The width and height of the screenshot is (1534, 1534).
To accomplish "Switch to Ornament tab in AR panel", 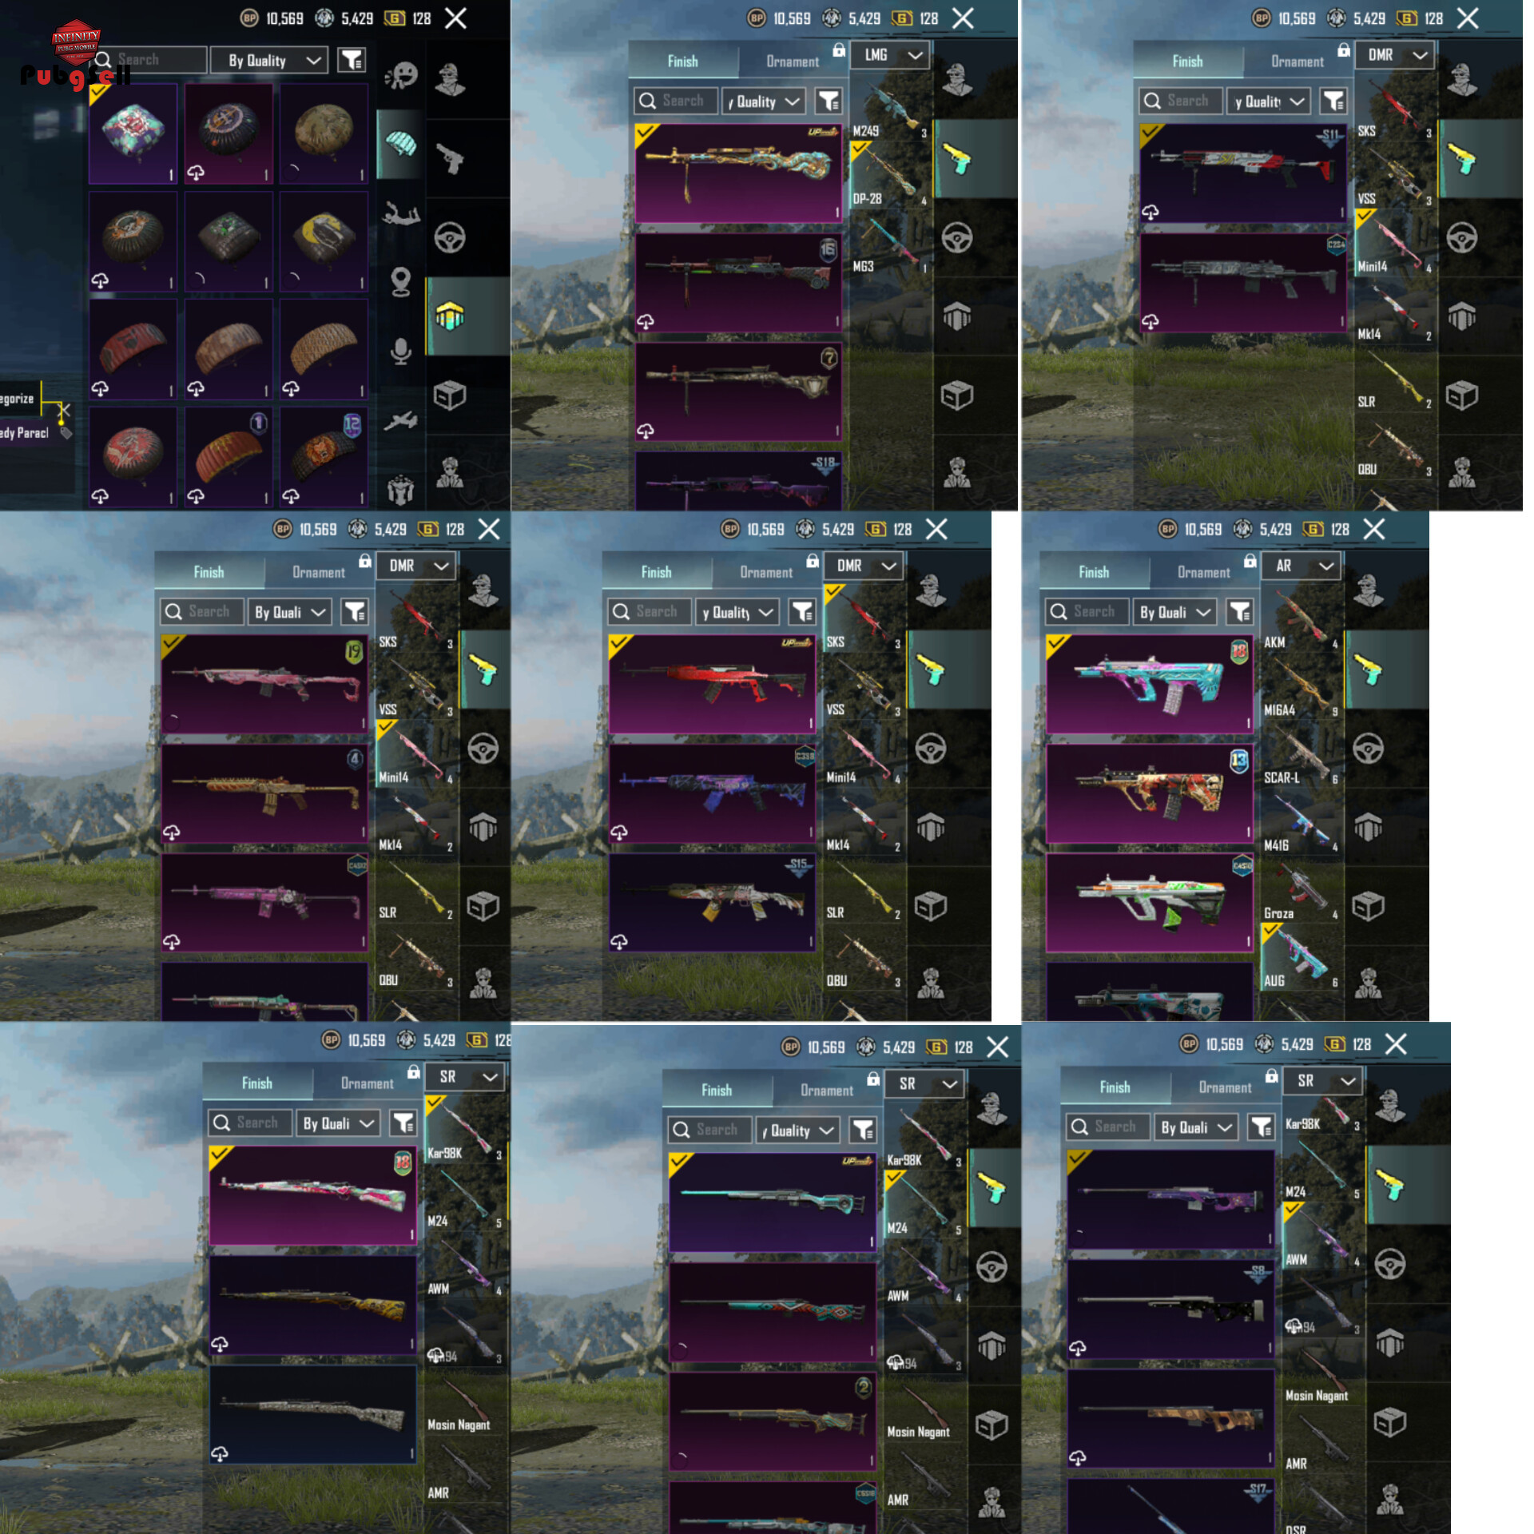I will [1203, 572].
